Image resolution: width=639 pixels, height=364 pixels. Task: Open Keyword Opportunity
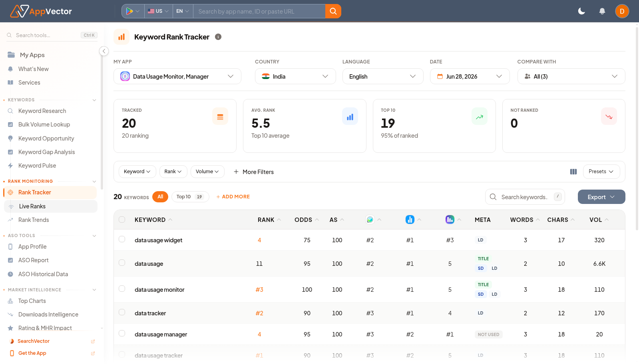click(x=46, y=138)
